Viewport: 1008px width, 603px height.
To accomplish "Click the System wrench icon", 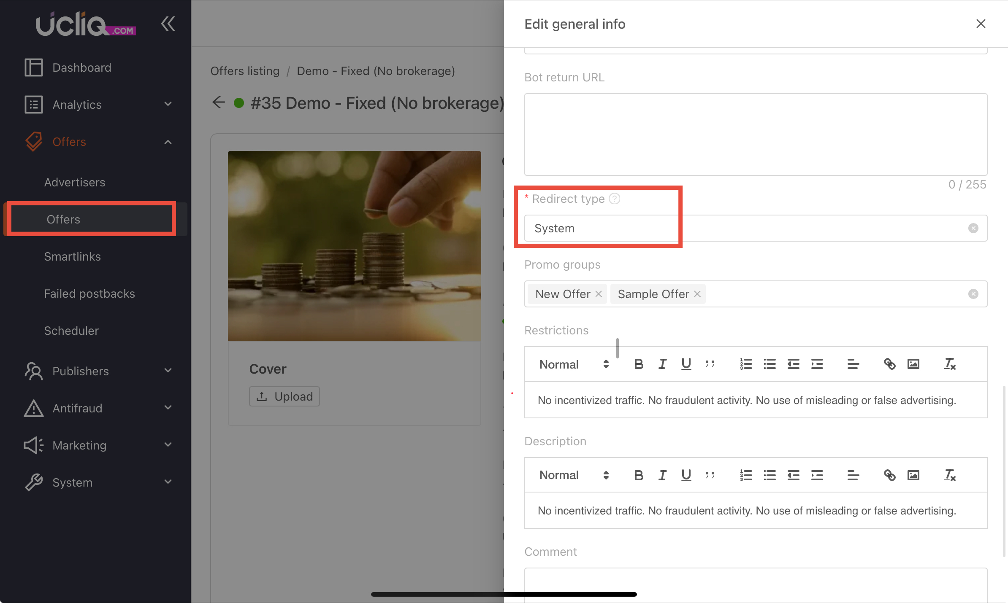I will (x=34, y=482).
